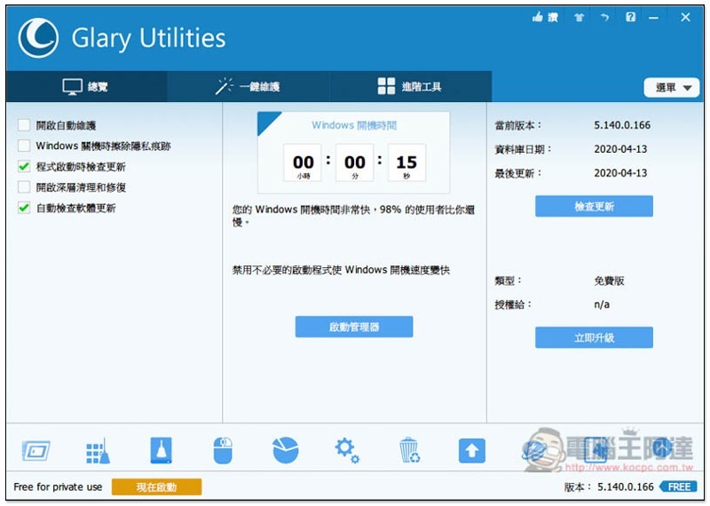Click the hours box showing 00 小時
710x506 pixels.
pyautogui.click(x=303, y=163)
